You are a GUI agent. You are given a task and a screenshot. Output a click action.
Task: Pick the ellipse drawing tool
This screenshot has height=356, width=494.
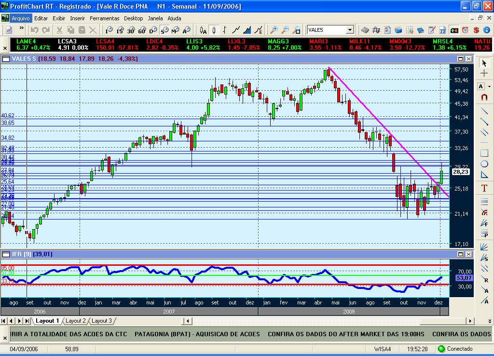click(484, 164)
